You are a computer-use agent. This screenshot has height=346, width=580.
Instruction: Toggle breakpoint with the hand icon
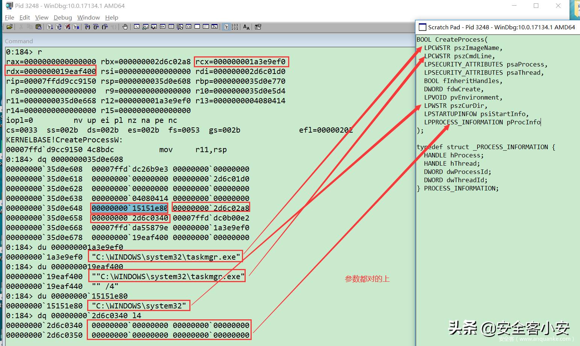tap(125, 27)
